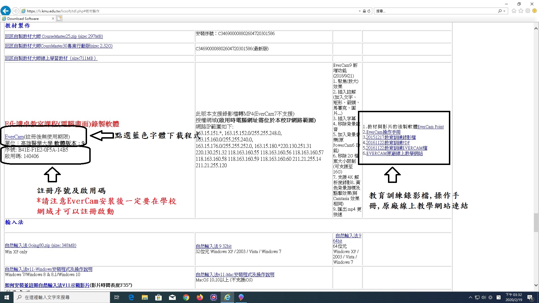Download CourseMaster25.zip link
This screenshot has height=303, width=539.
point(54,36)
